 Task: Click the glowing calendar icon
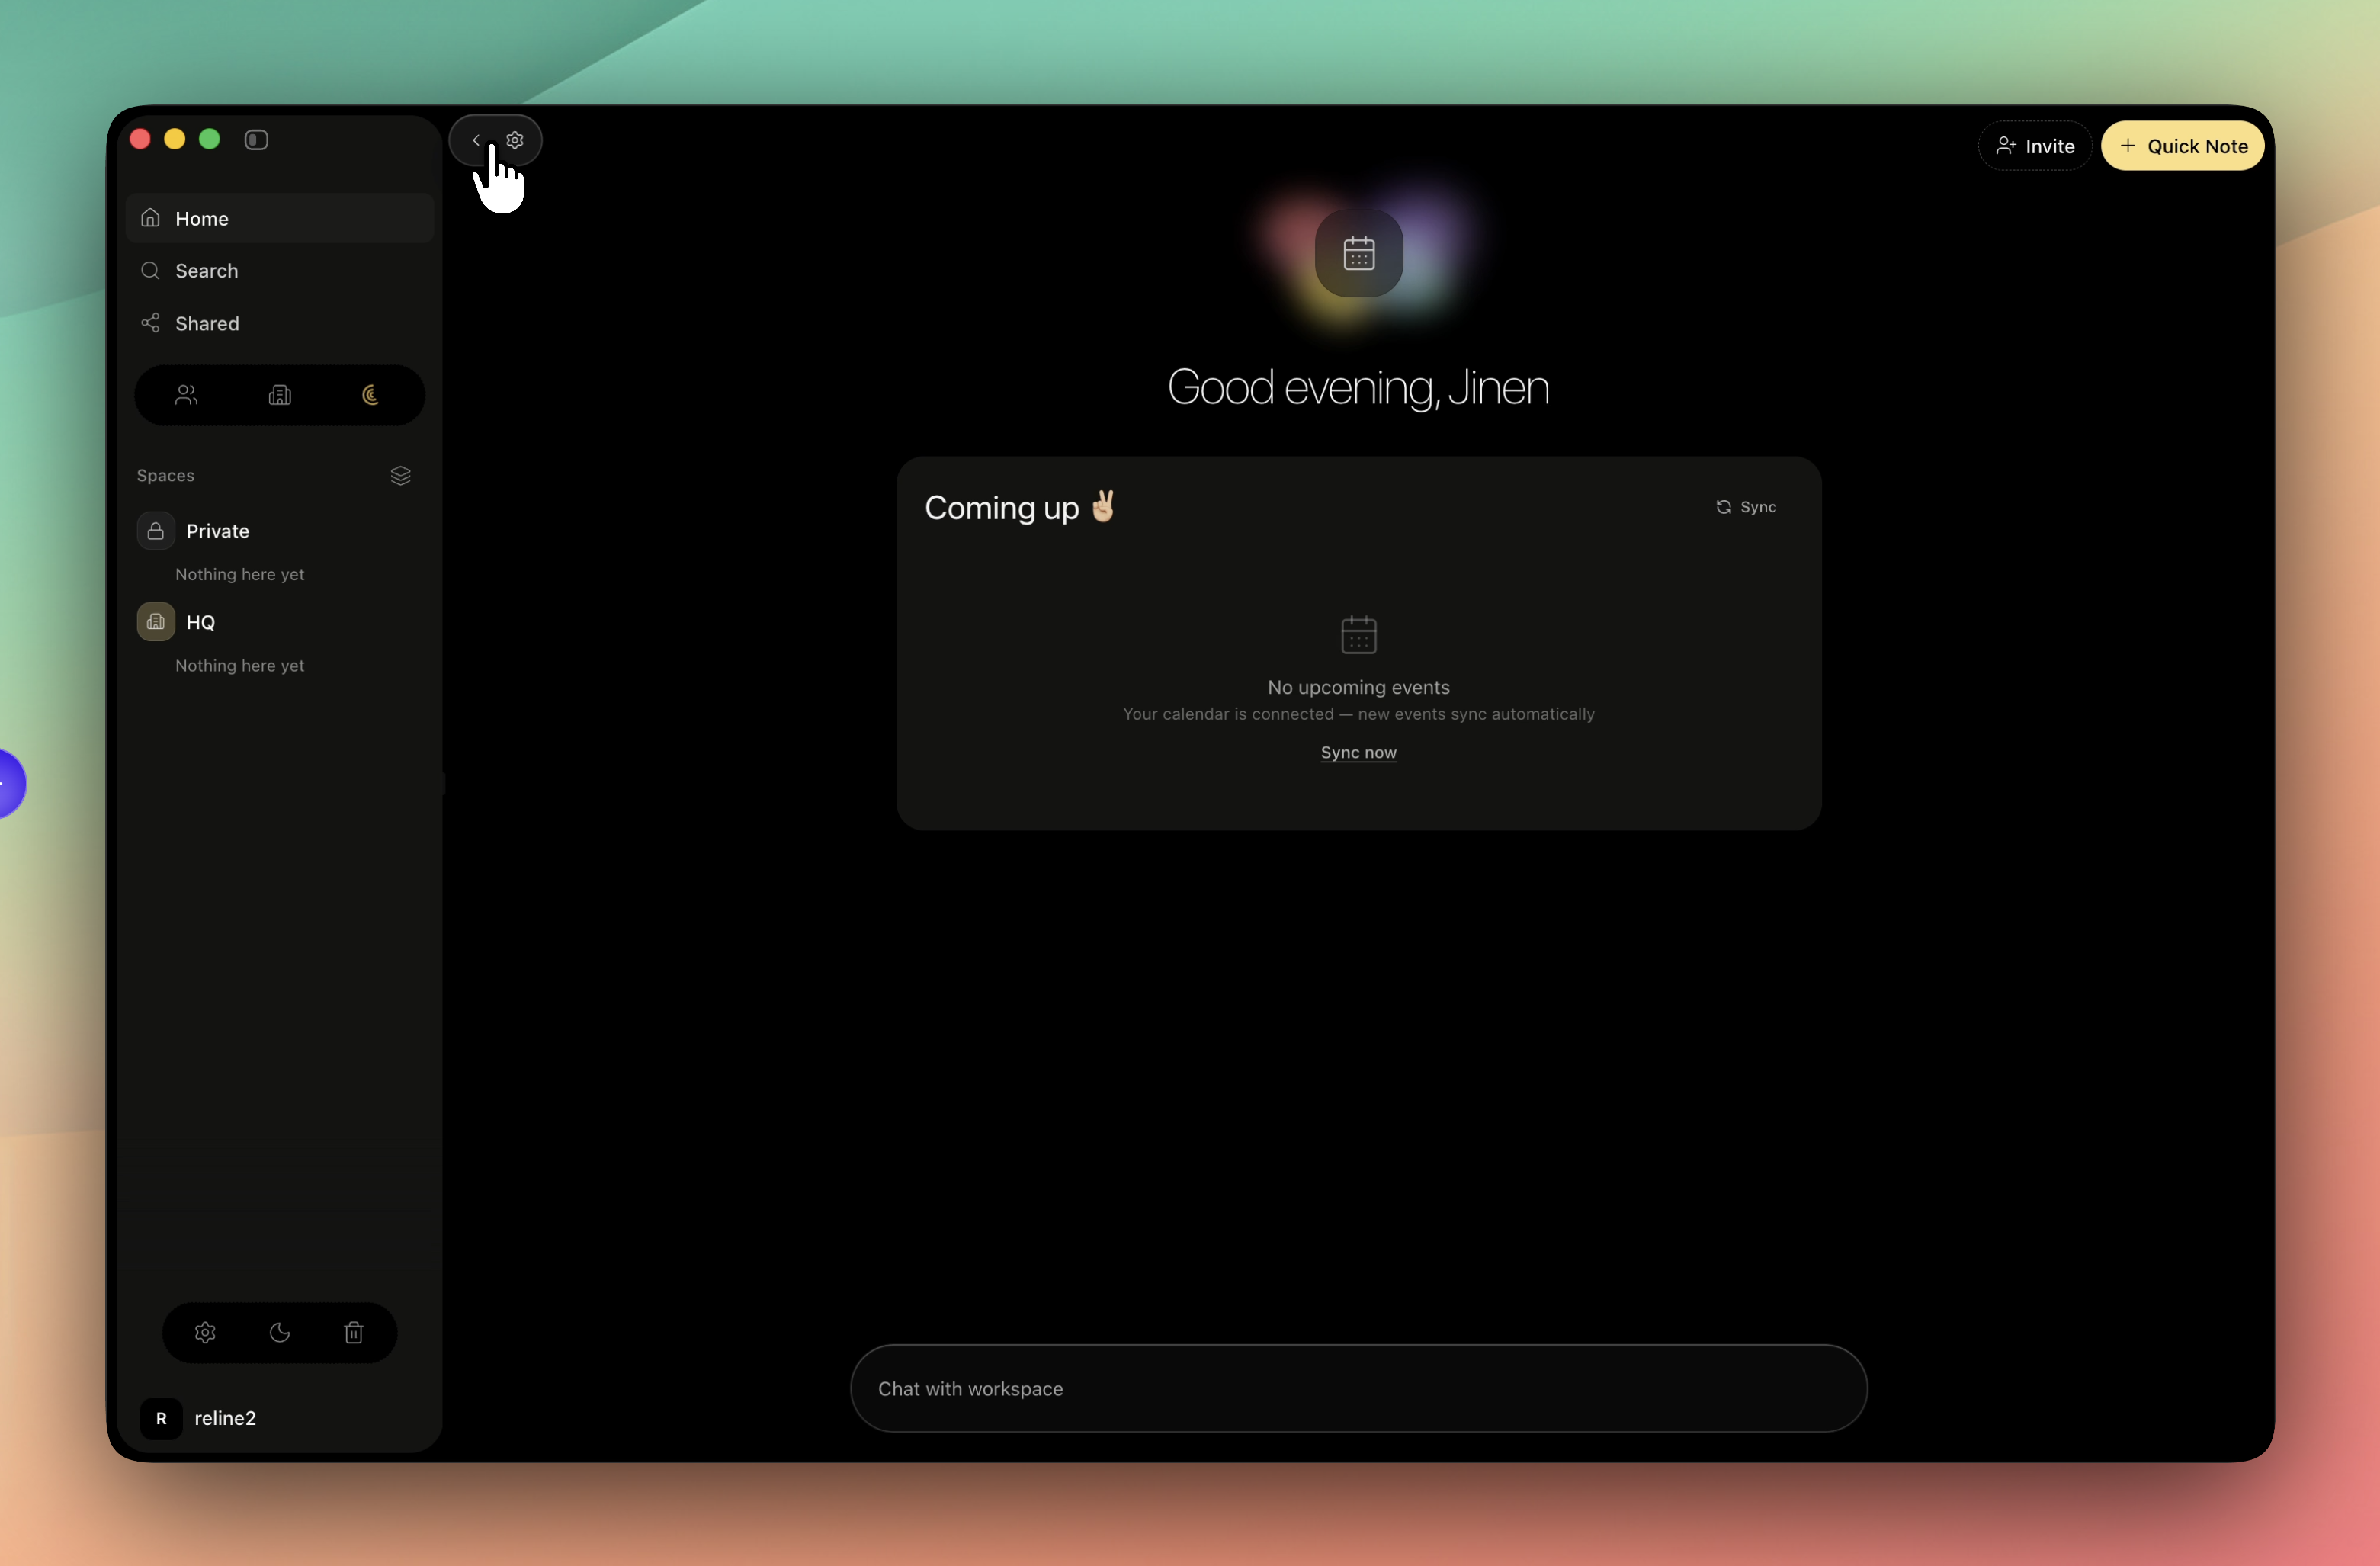[1358, 253]
